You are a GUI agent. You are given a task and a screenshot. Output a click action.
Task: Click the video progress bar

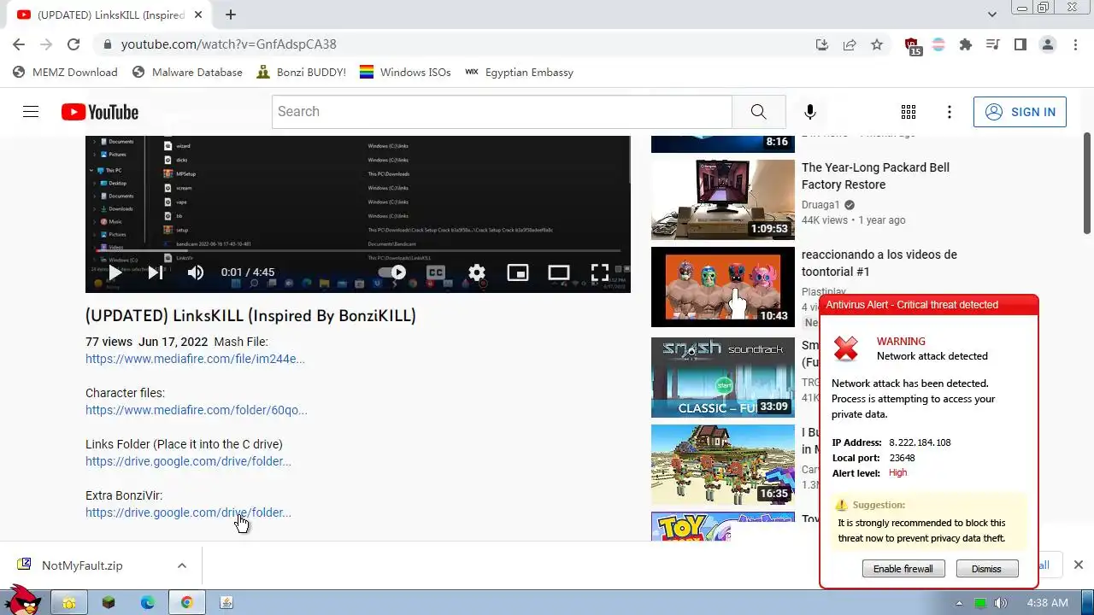[358, 251]
